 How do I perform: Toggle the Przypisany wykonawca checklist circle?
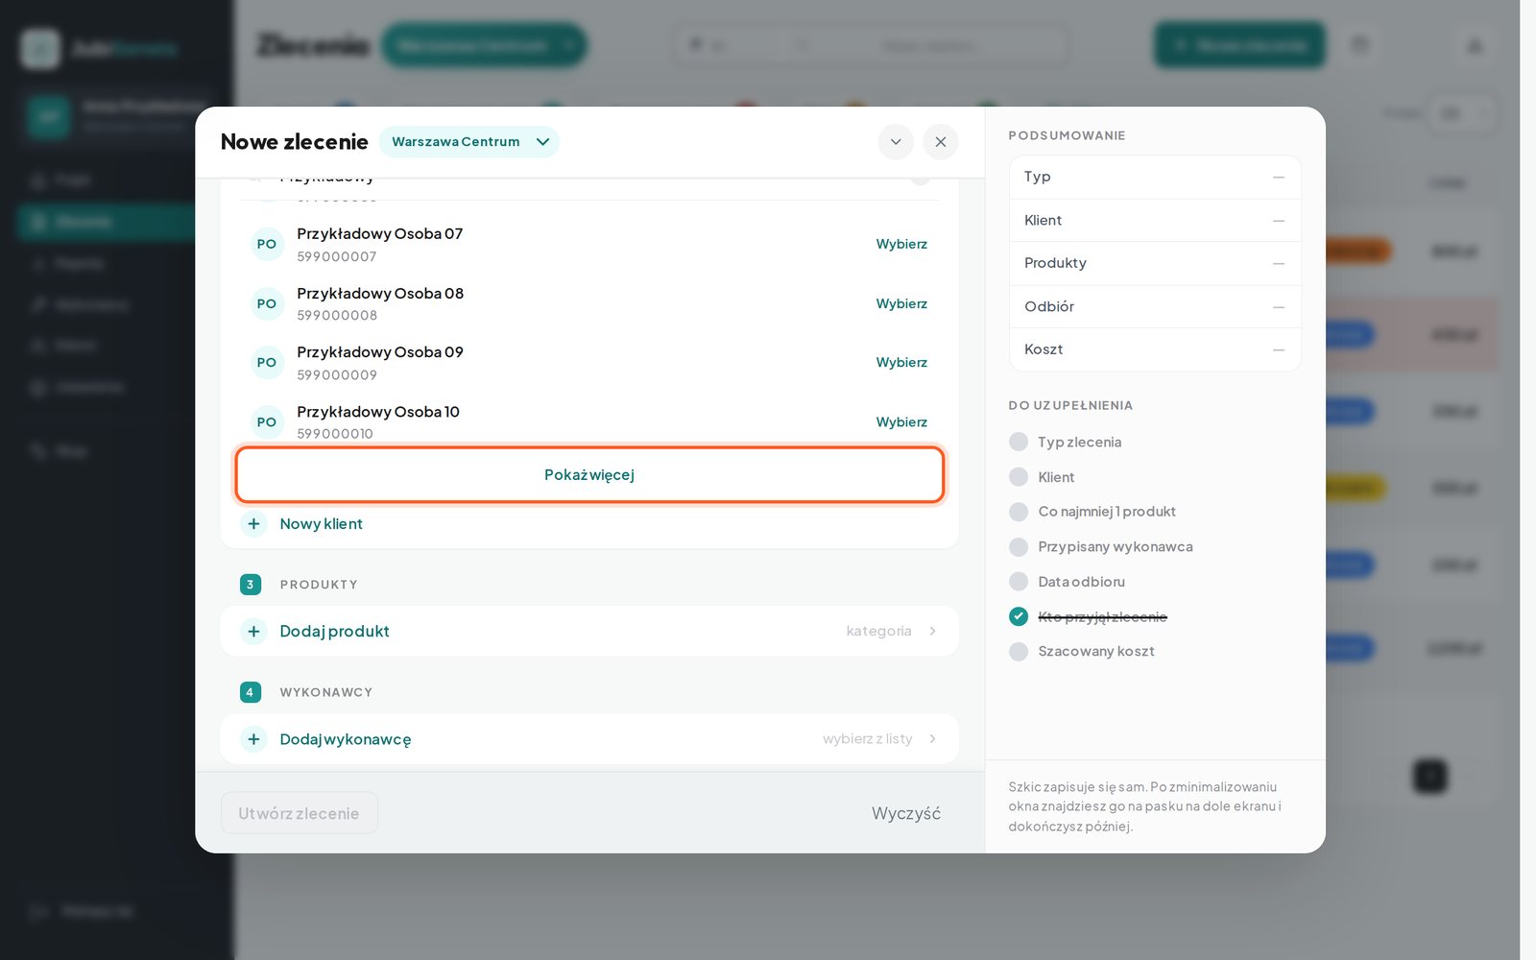(x=1019, y=546)
